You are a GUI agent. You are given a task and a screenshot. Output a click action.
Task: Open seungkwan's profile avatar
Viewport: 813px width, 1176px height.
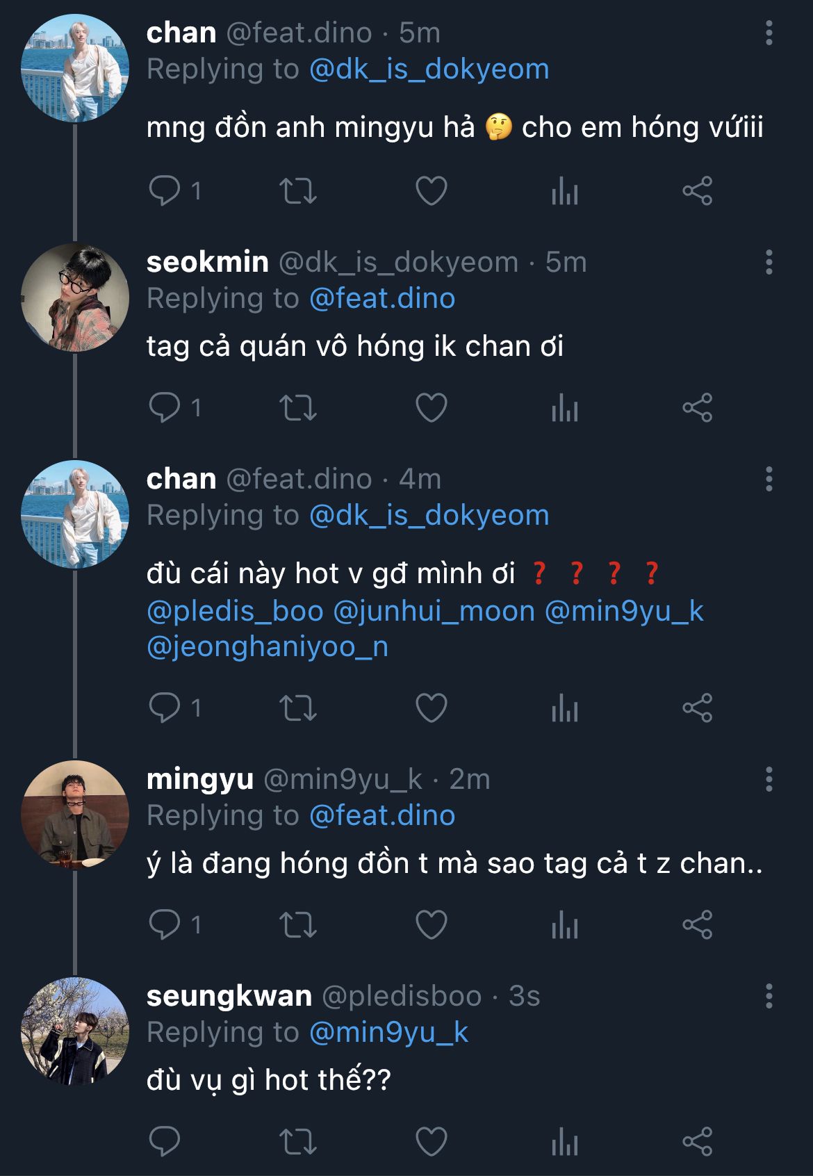[x=75, y=1031]
